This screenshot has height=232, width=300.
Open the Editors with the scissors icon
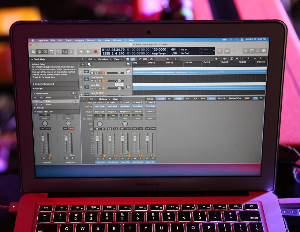tap(71, 52)
